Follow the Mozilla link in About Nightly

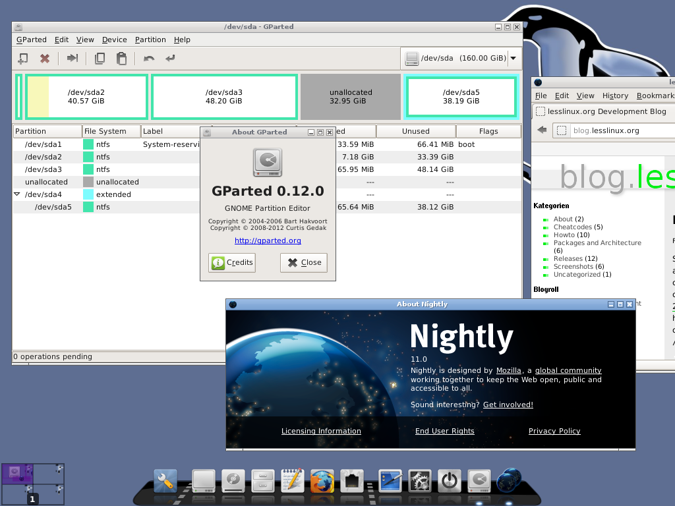tap(508, 370)
